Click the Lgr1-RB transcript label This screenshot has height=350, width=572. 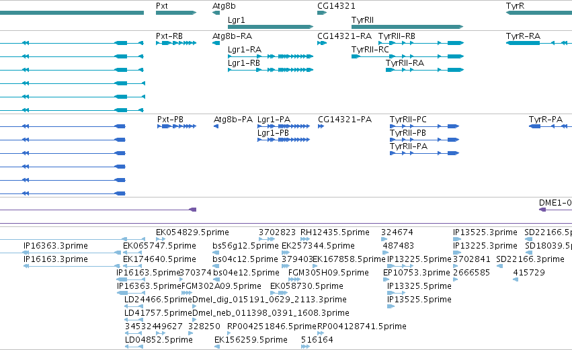244,63
